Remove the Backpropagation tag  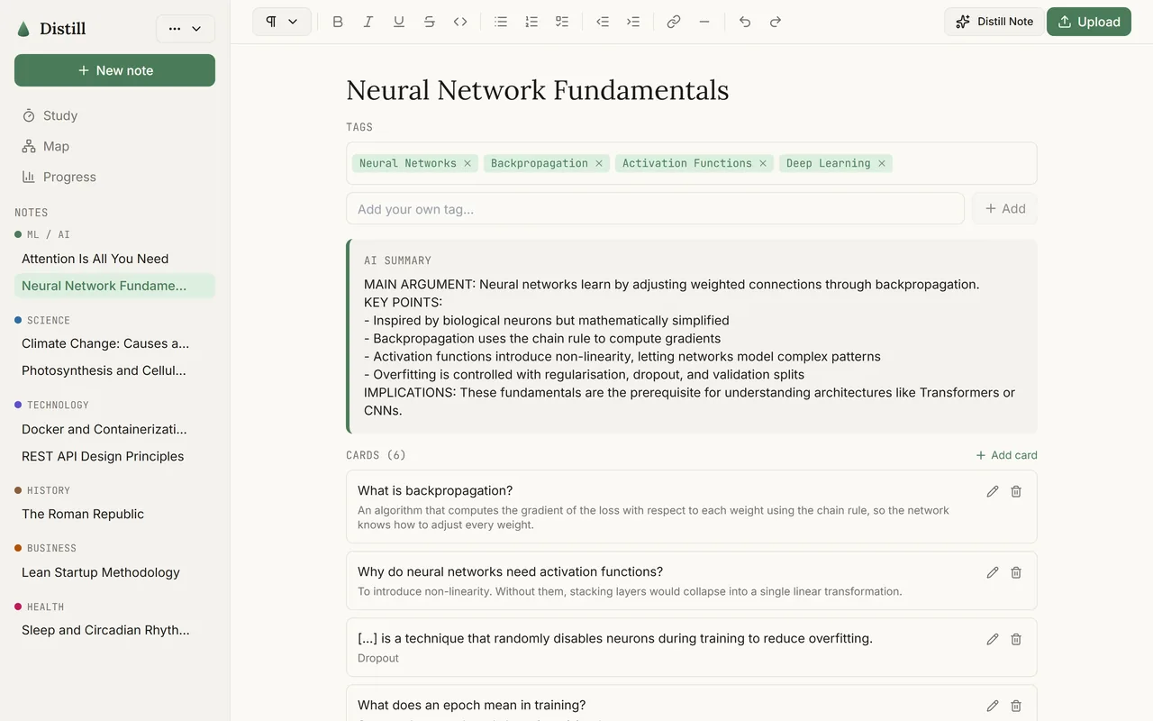click(599, 163)
